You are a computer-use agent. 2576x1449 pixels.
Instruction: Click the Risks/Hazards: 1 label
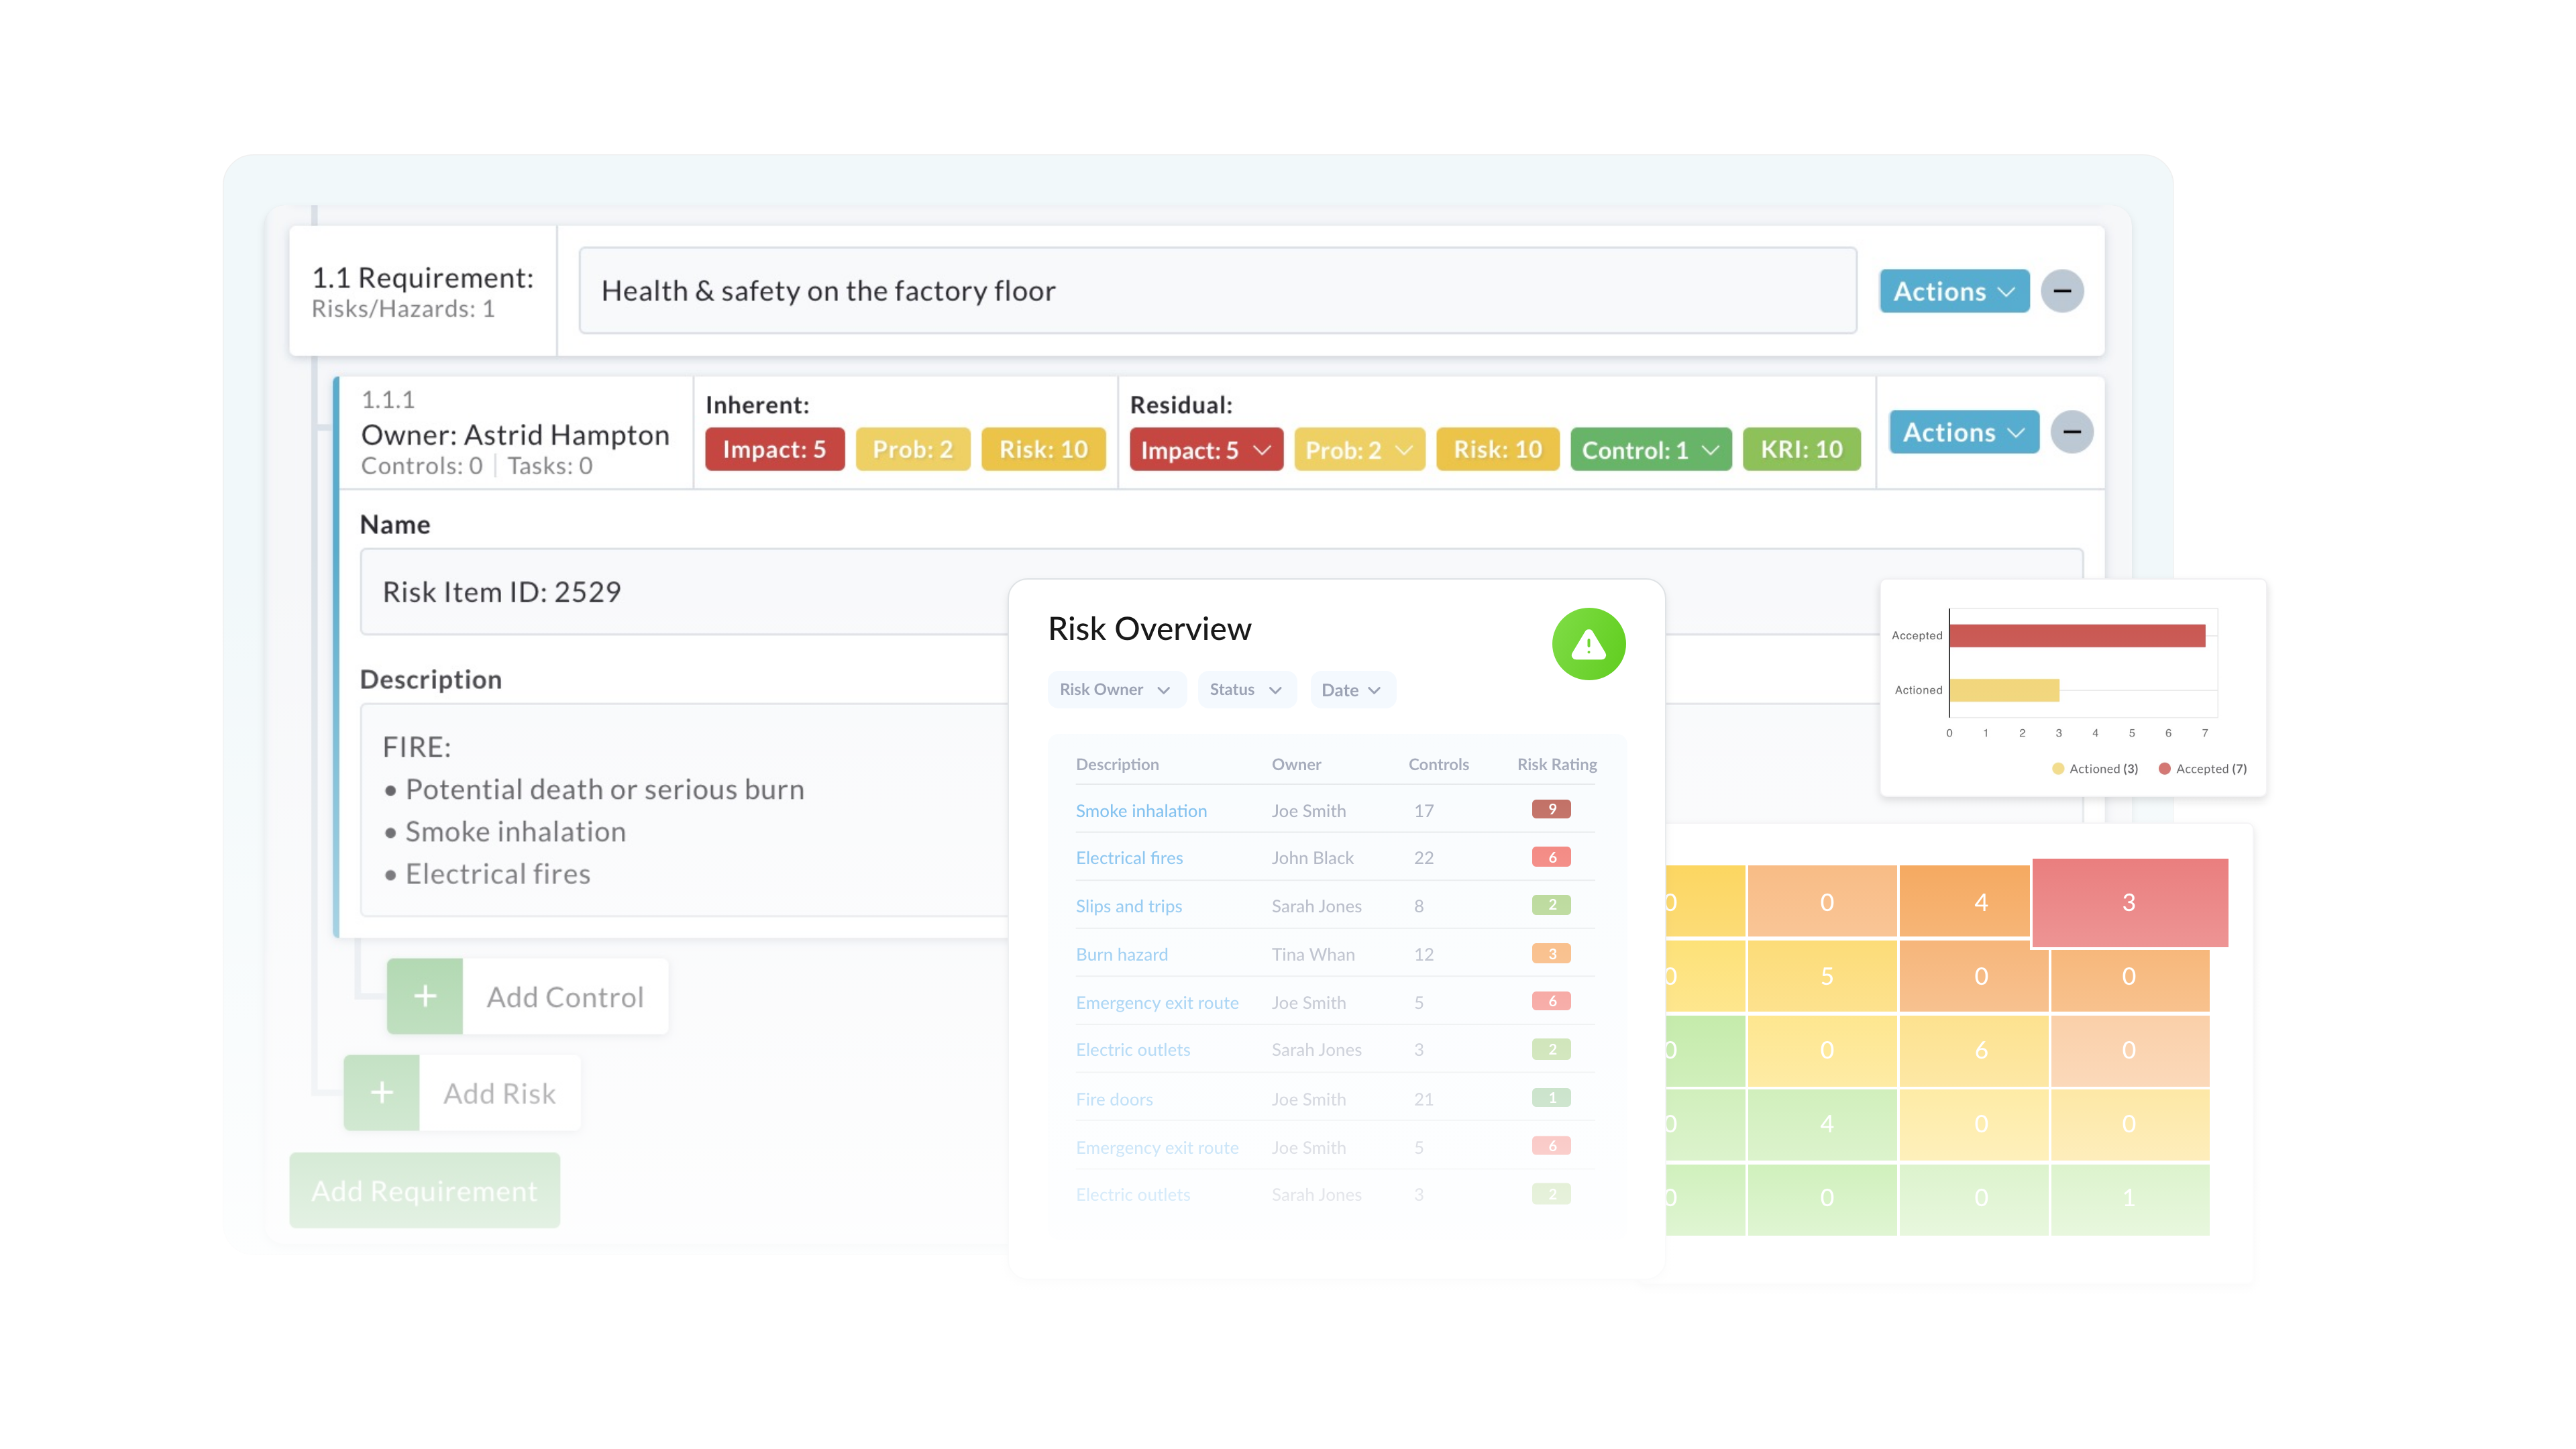point(403,309)
